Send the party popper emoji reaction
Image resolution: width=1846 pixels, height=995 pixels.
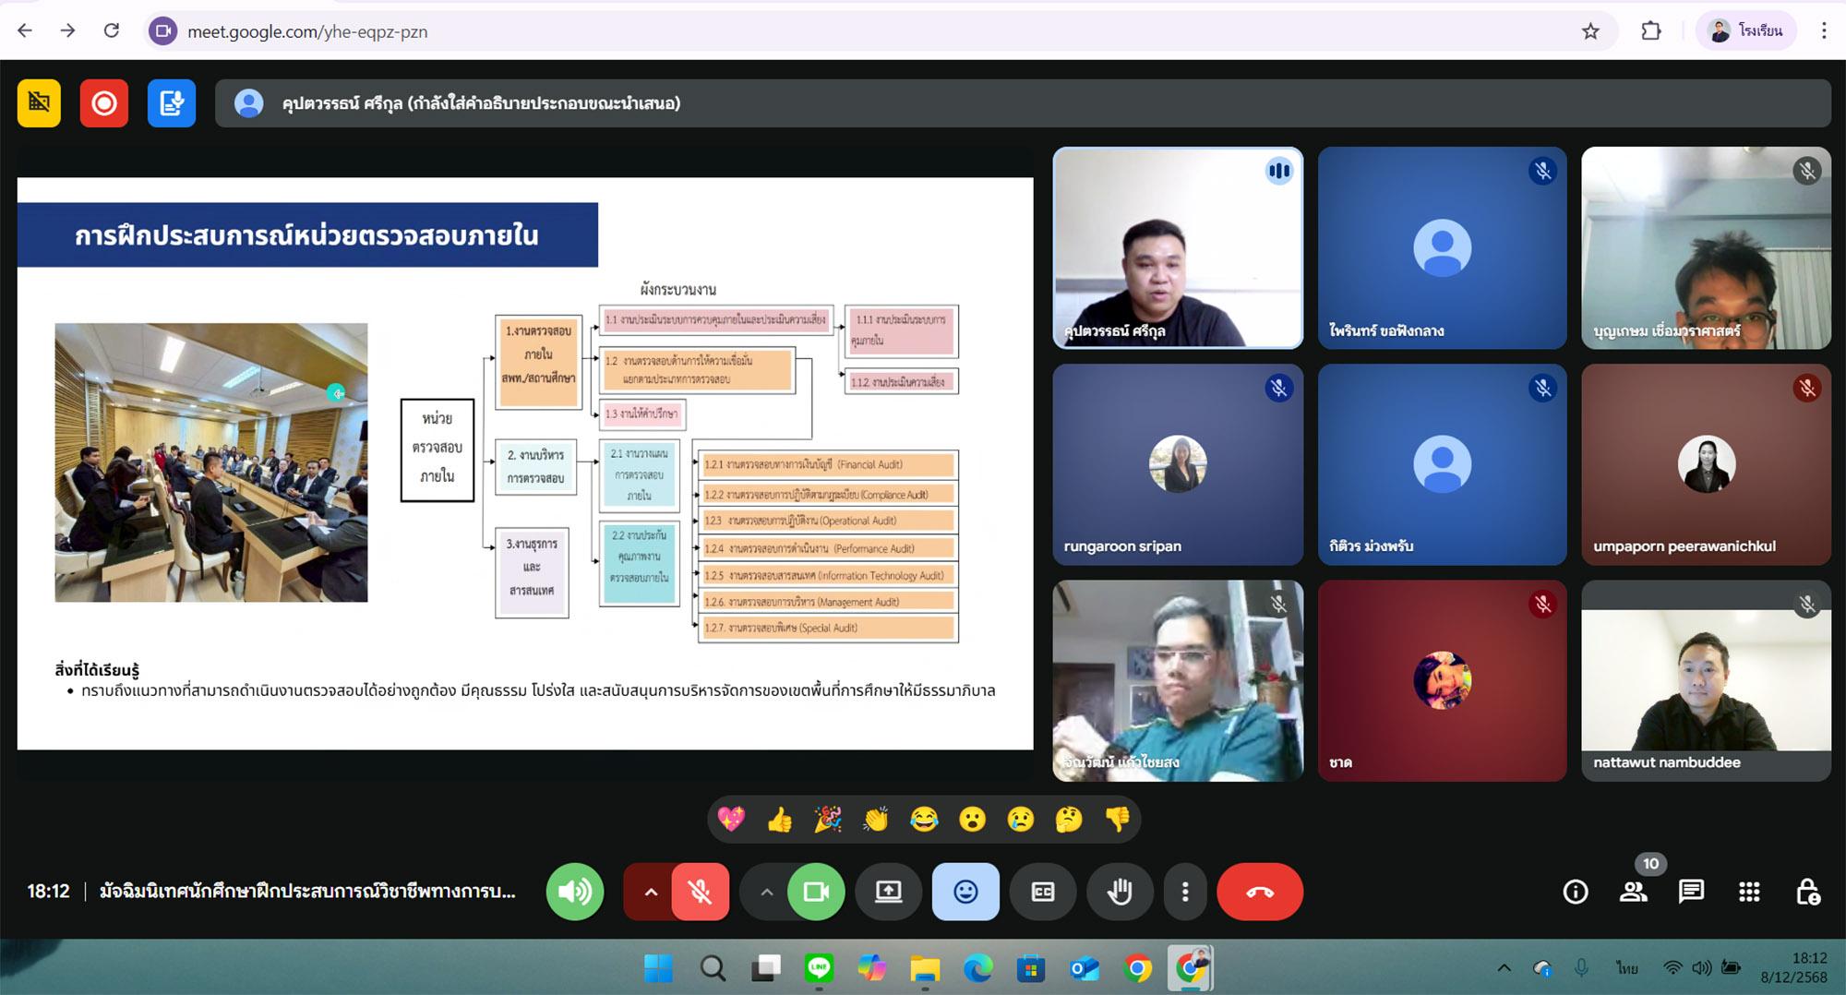click(827, 819)
